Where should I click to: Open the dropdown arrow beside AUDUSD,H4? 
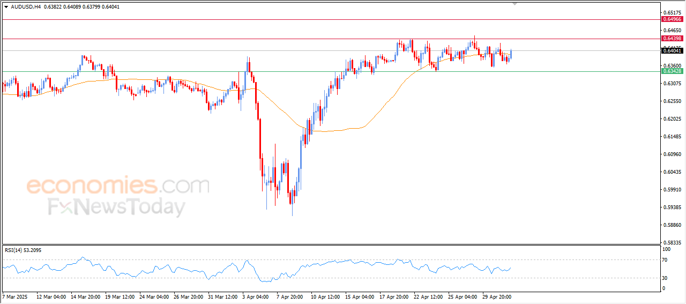pyautogui.click(x=6, y=7)
